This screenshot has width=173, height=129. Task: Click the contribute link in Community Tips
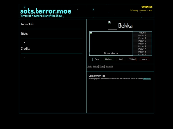pyautogui.click(x=147, y=79)
